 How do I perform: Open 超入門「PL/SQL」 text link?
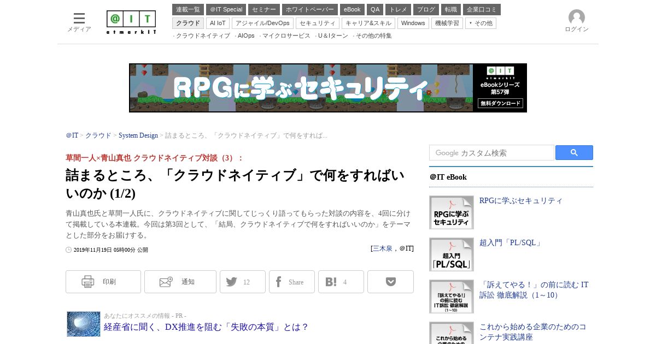(x=511, y=242)
